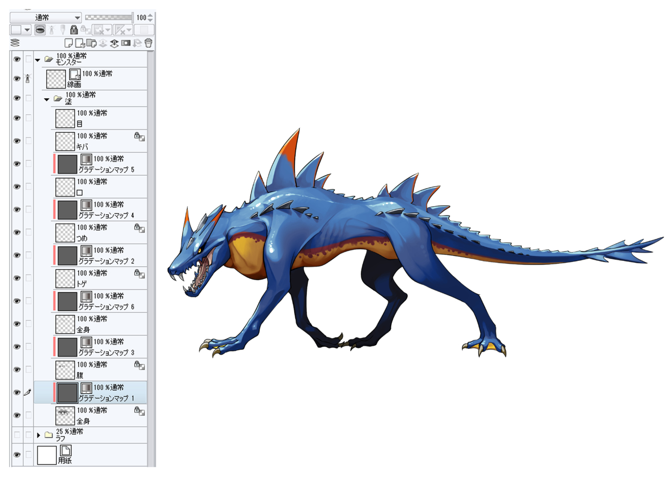This screenshot has height=478, width=671.
Task: Hide the 腹 layer
Action: point(17,369)
